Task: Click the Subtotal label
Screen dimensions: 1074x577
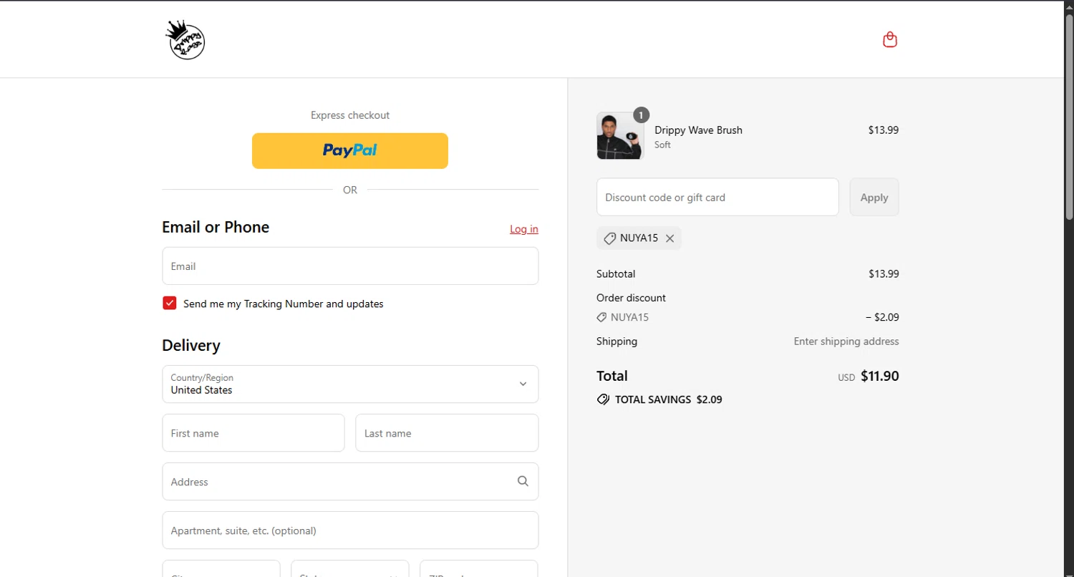Action: pyautogui.click(x=616, y=274)
